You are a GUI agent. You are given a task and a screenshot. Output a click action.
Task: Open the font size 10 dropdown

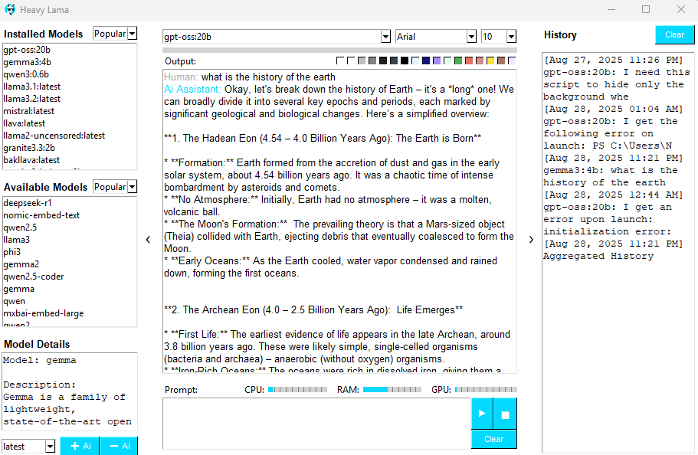[x=512, y=37]
